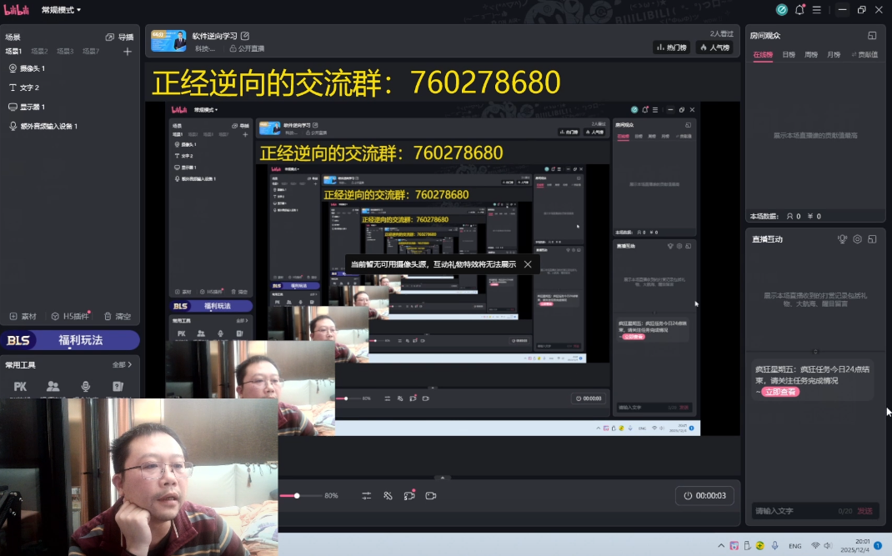
Task: Click the stop-stream power timer button
Action: 704,495
